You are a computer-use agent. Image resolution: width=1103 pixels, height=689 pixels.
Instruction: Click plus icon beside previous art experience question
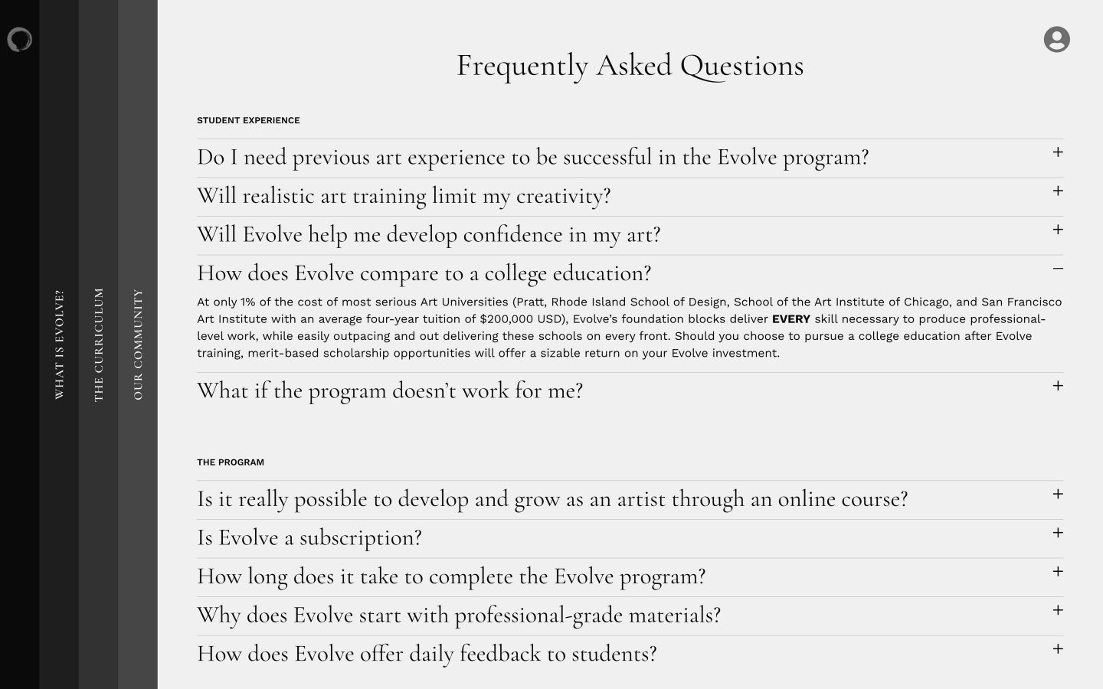[1058, 152]
